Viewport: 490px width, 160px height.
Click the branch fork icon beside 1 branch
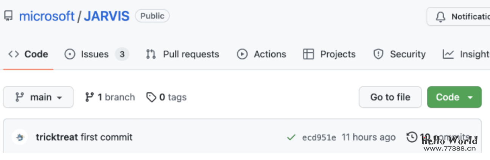coord(89,97)
